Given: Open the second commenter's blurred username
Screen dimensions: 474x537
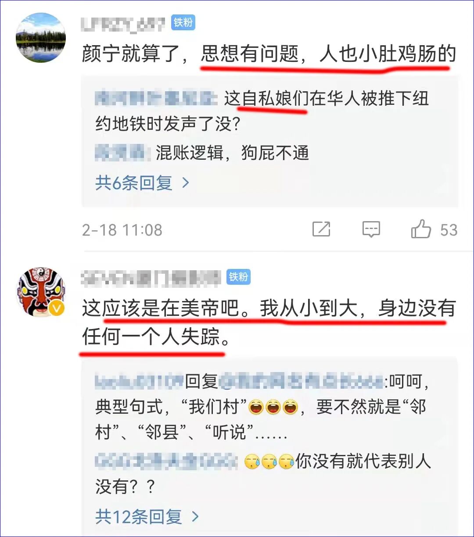Looking at the screenshot, I should [151, 277].
